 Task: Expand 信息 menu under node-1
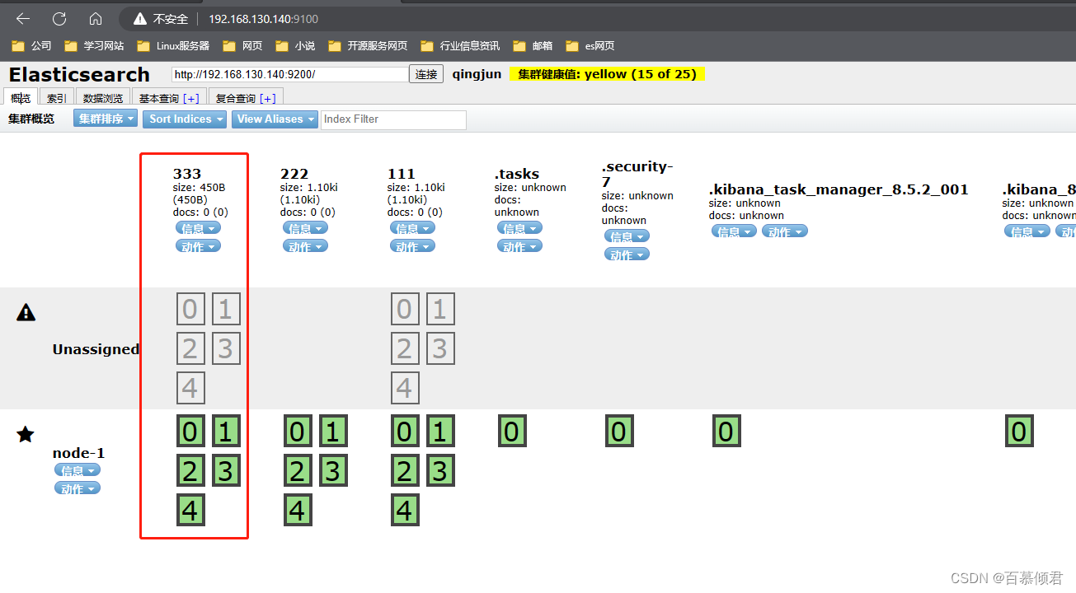point(78,470)
